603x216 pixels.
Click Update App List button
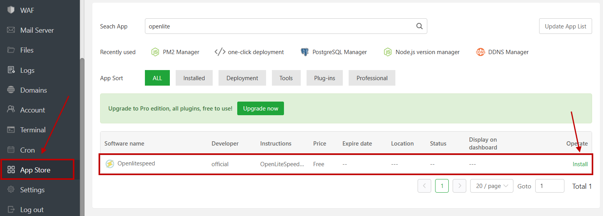point(566,26)
